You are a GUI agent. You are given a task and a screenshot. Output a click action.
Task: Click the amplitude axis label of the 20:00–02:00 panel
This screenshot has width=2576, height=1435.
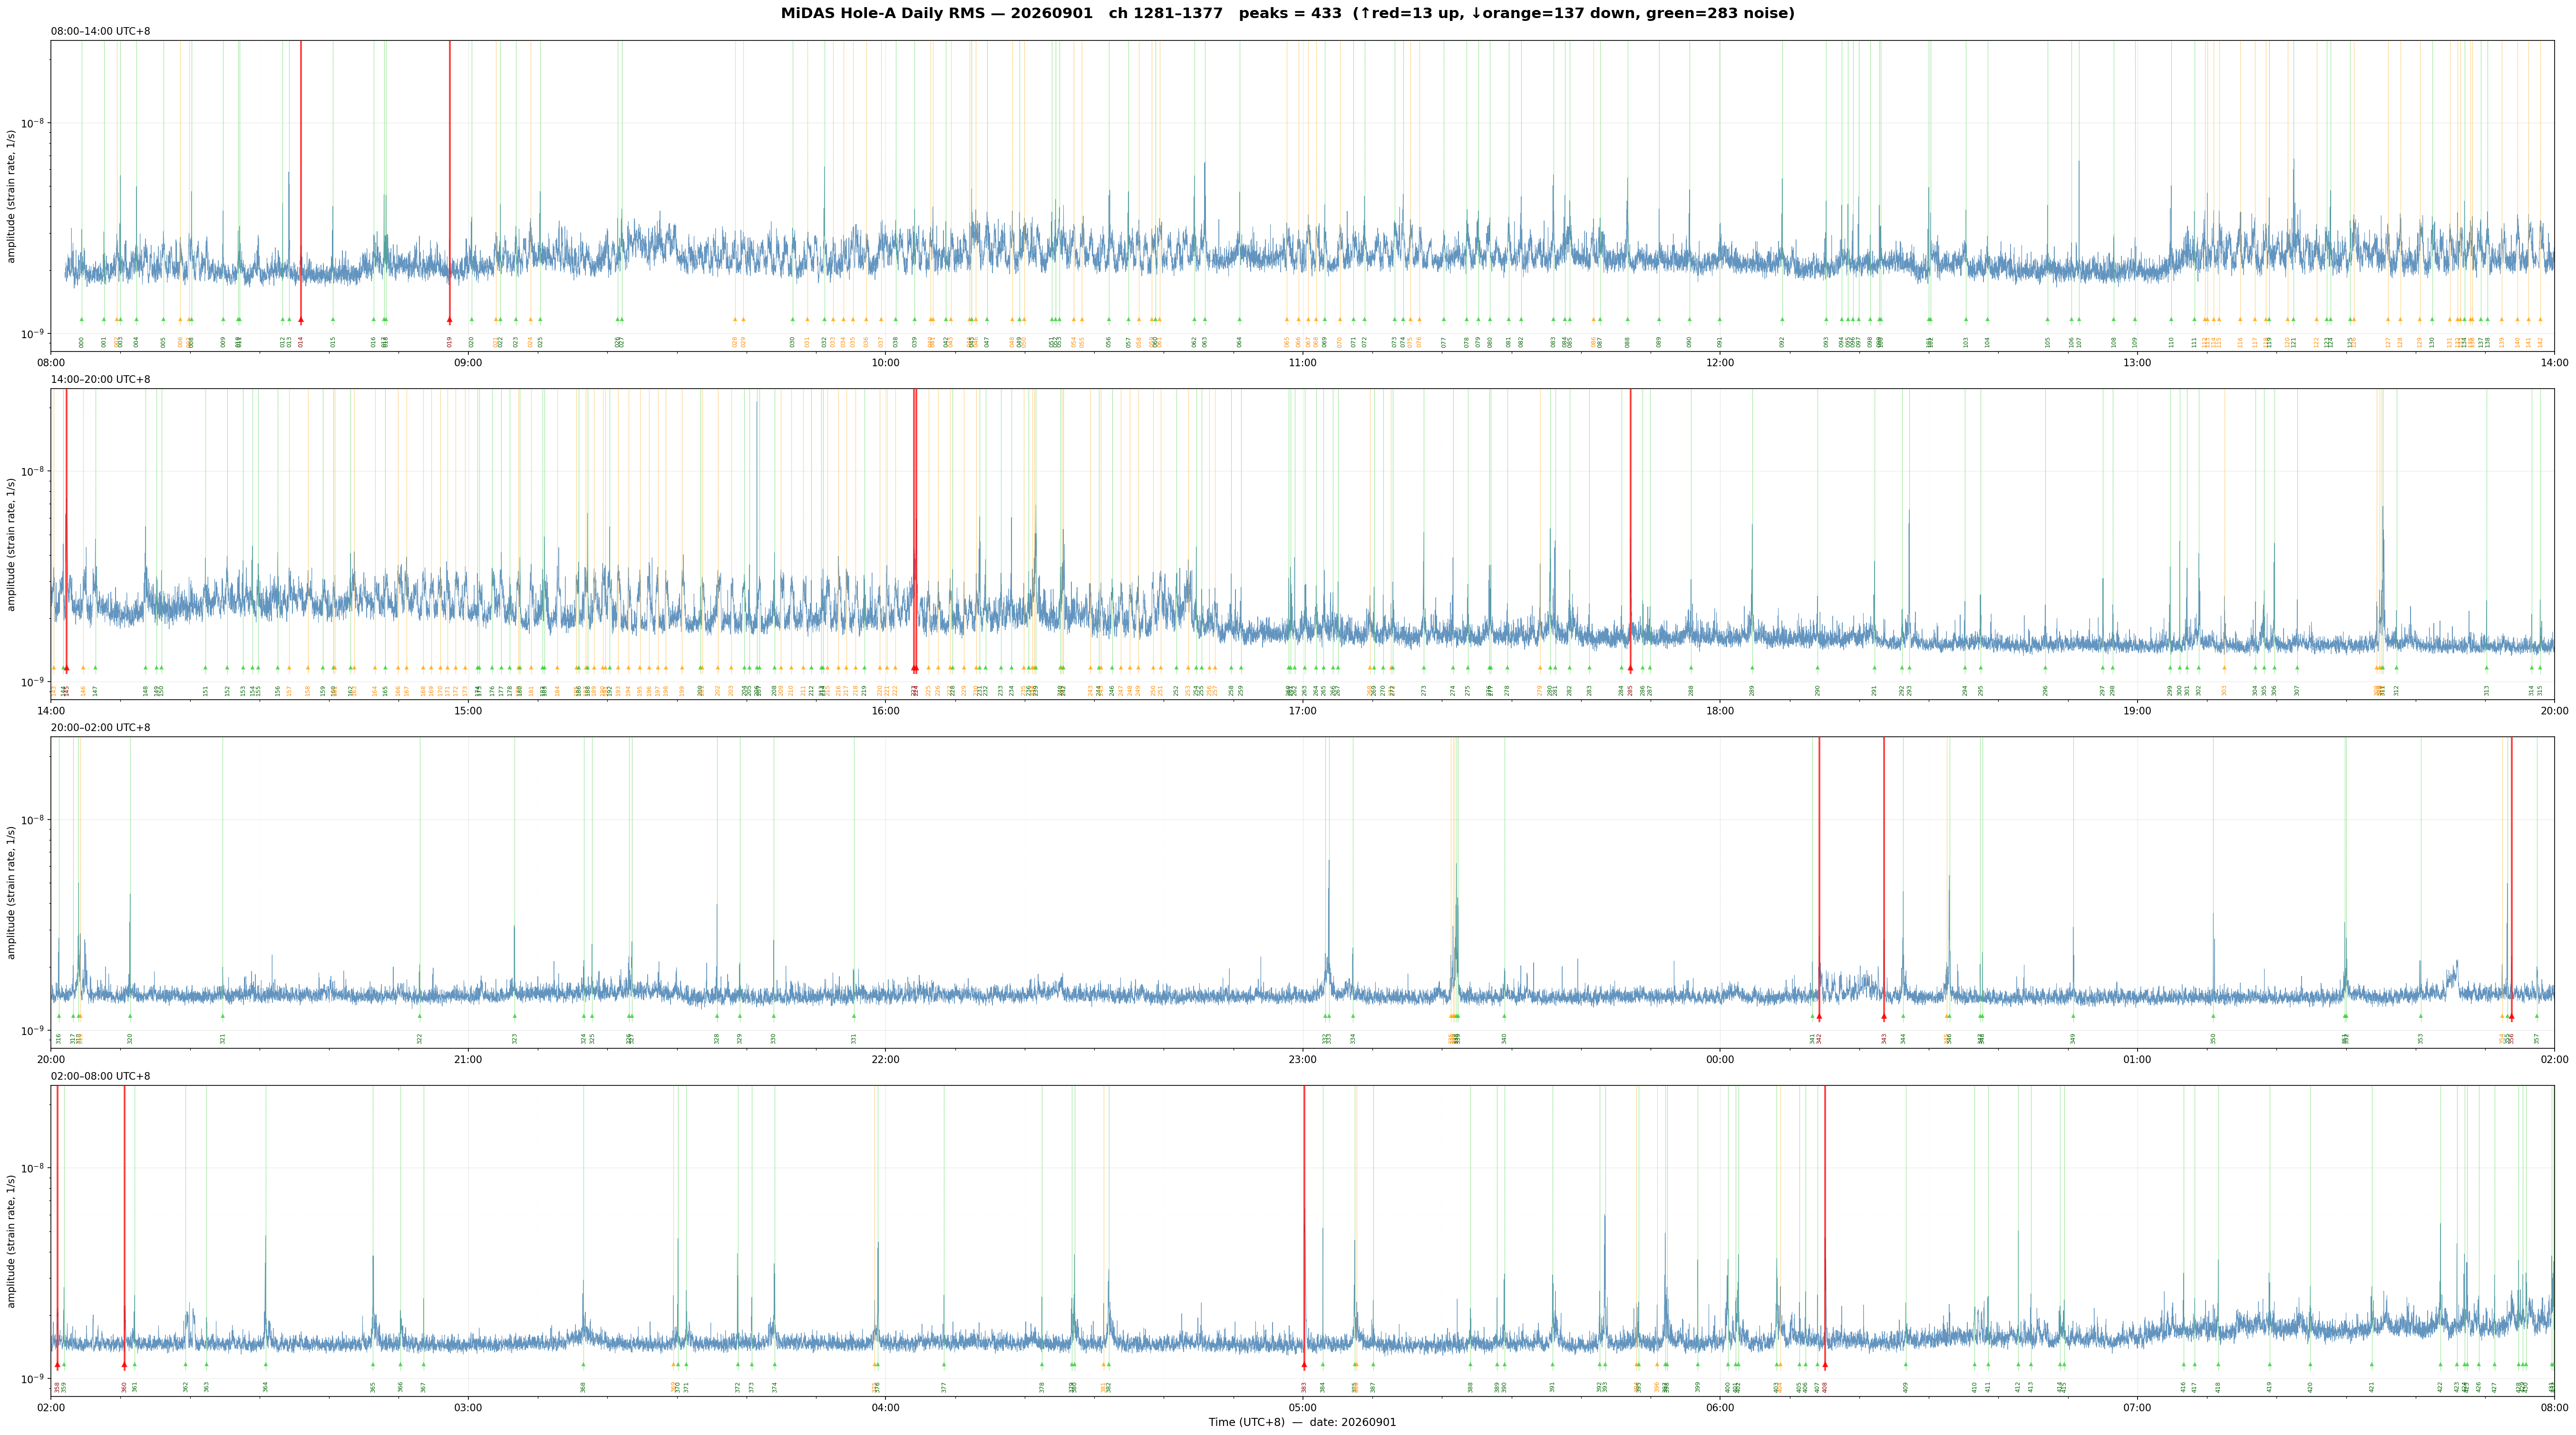(12, 892)
